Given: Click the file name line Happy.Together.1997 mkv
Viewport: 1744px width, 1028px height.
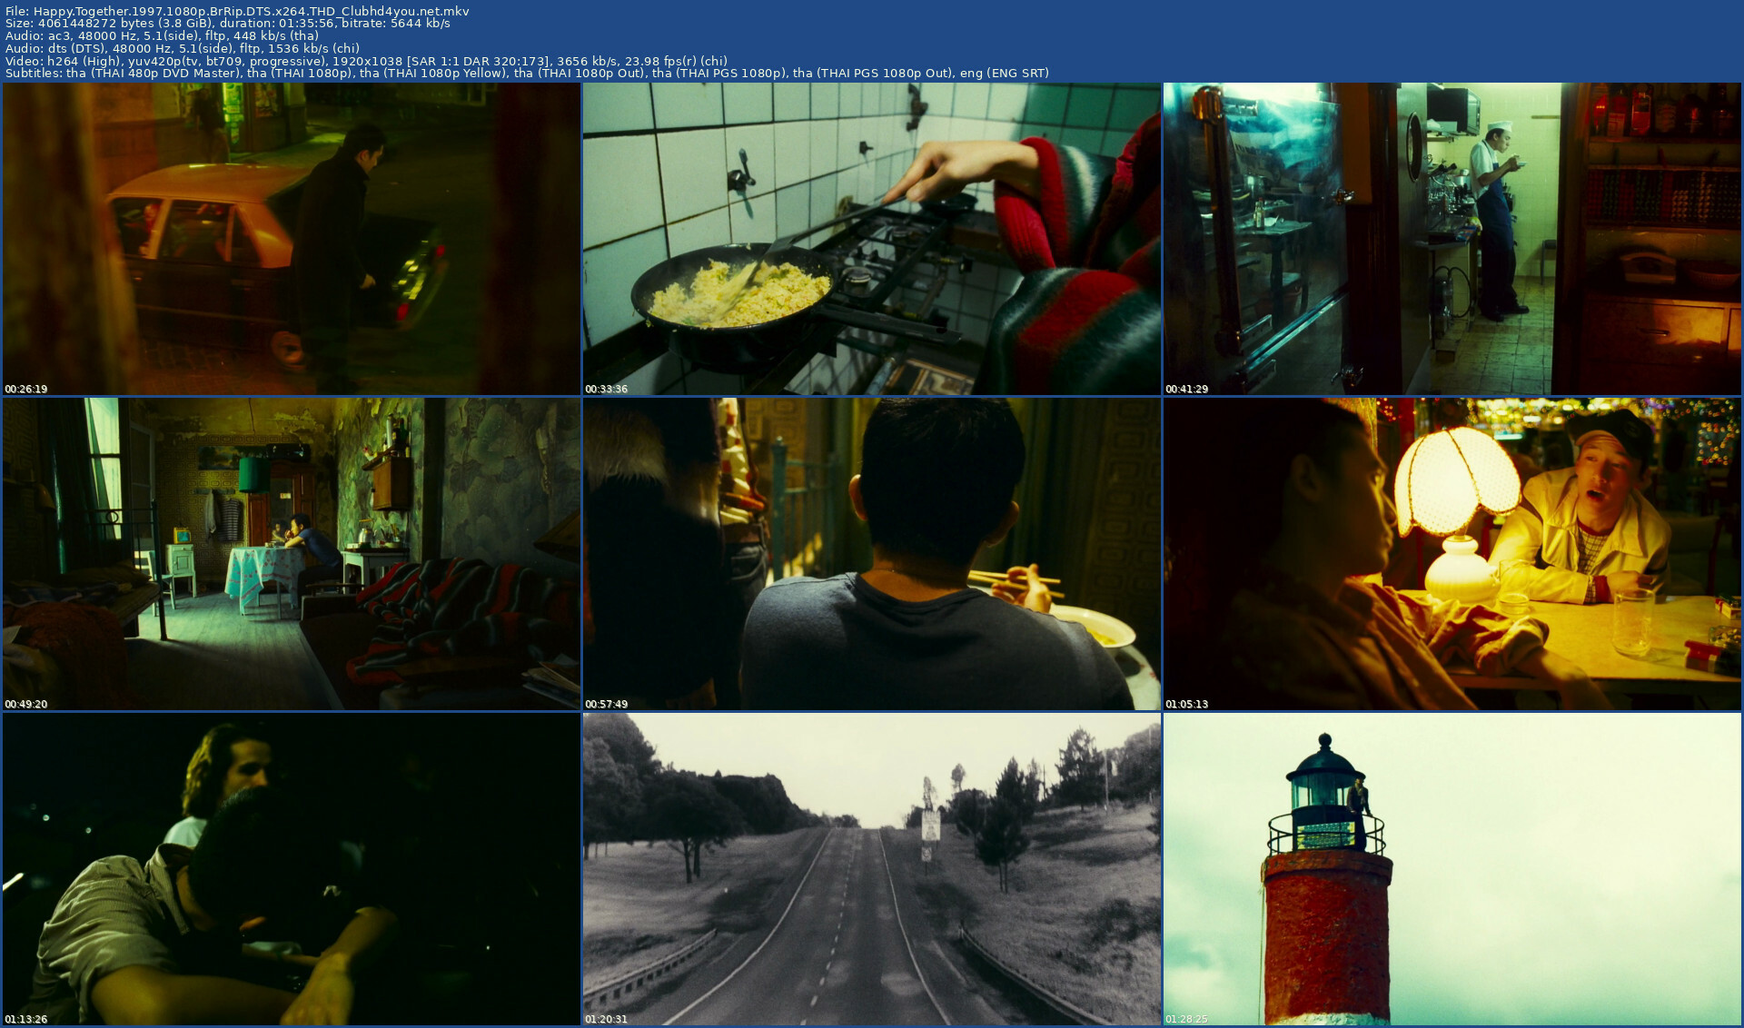Looking at the screenshot, I should 237,11.
